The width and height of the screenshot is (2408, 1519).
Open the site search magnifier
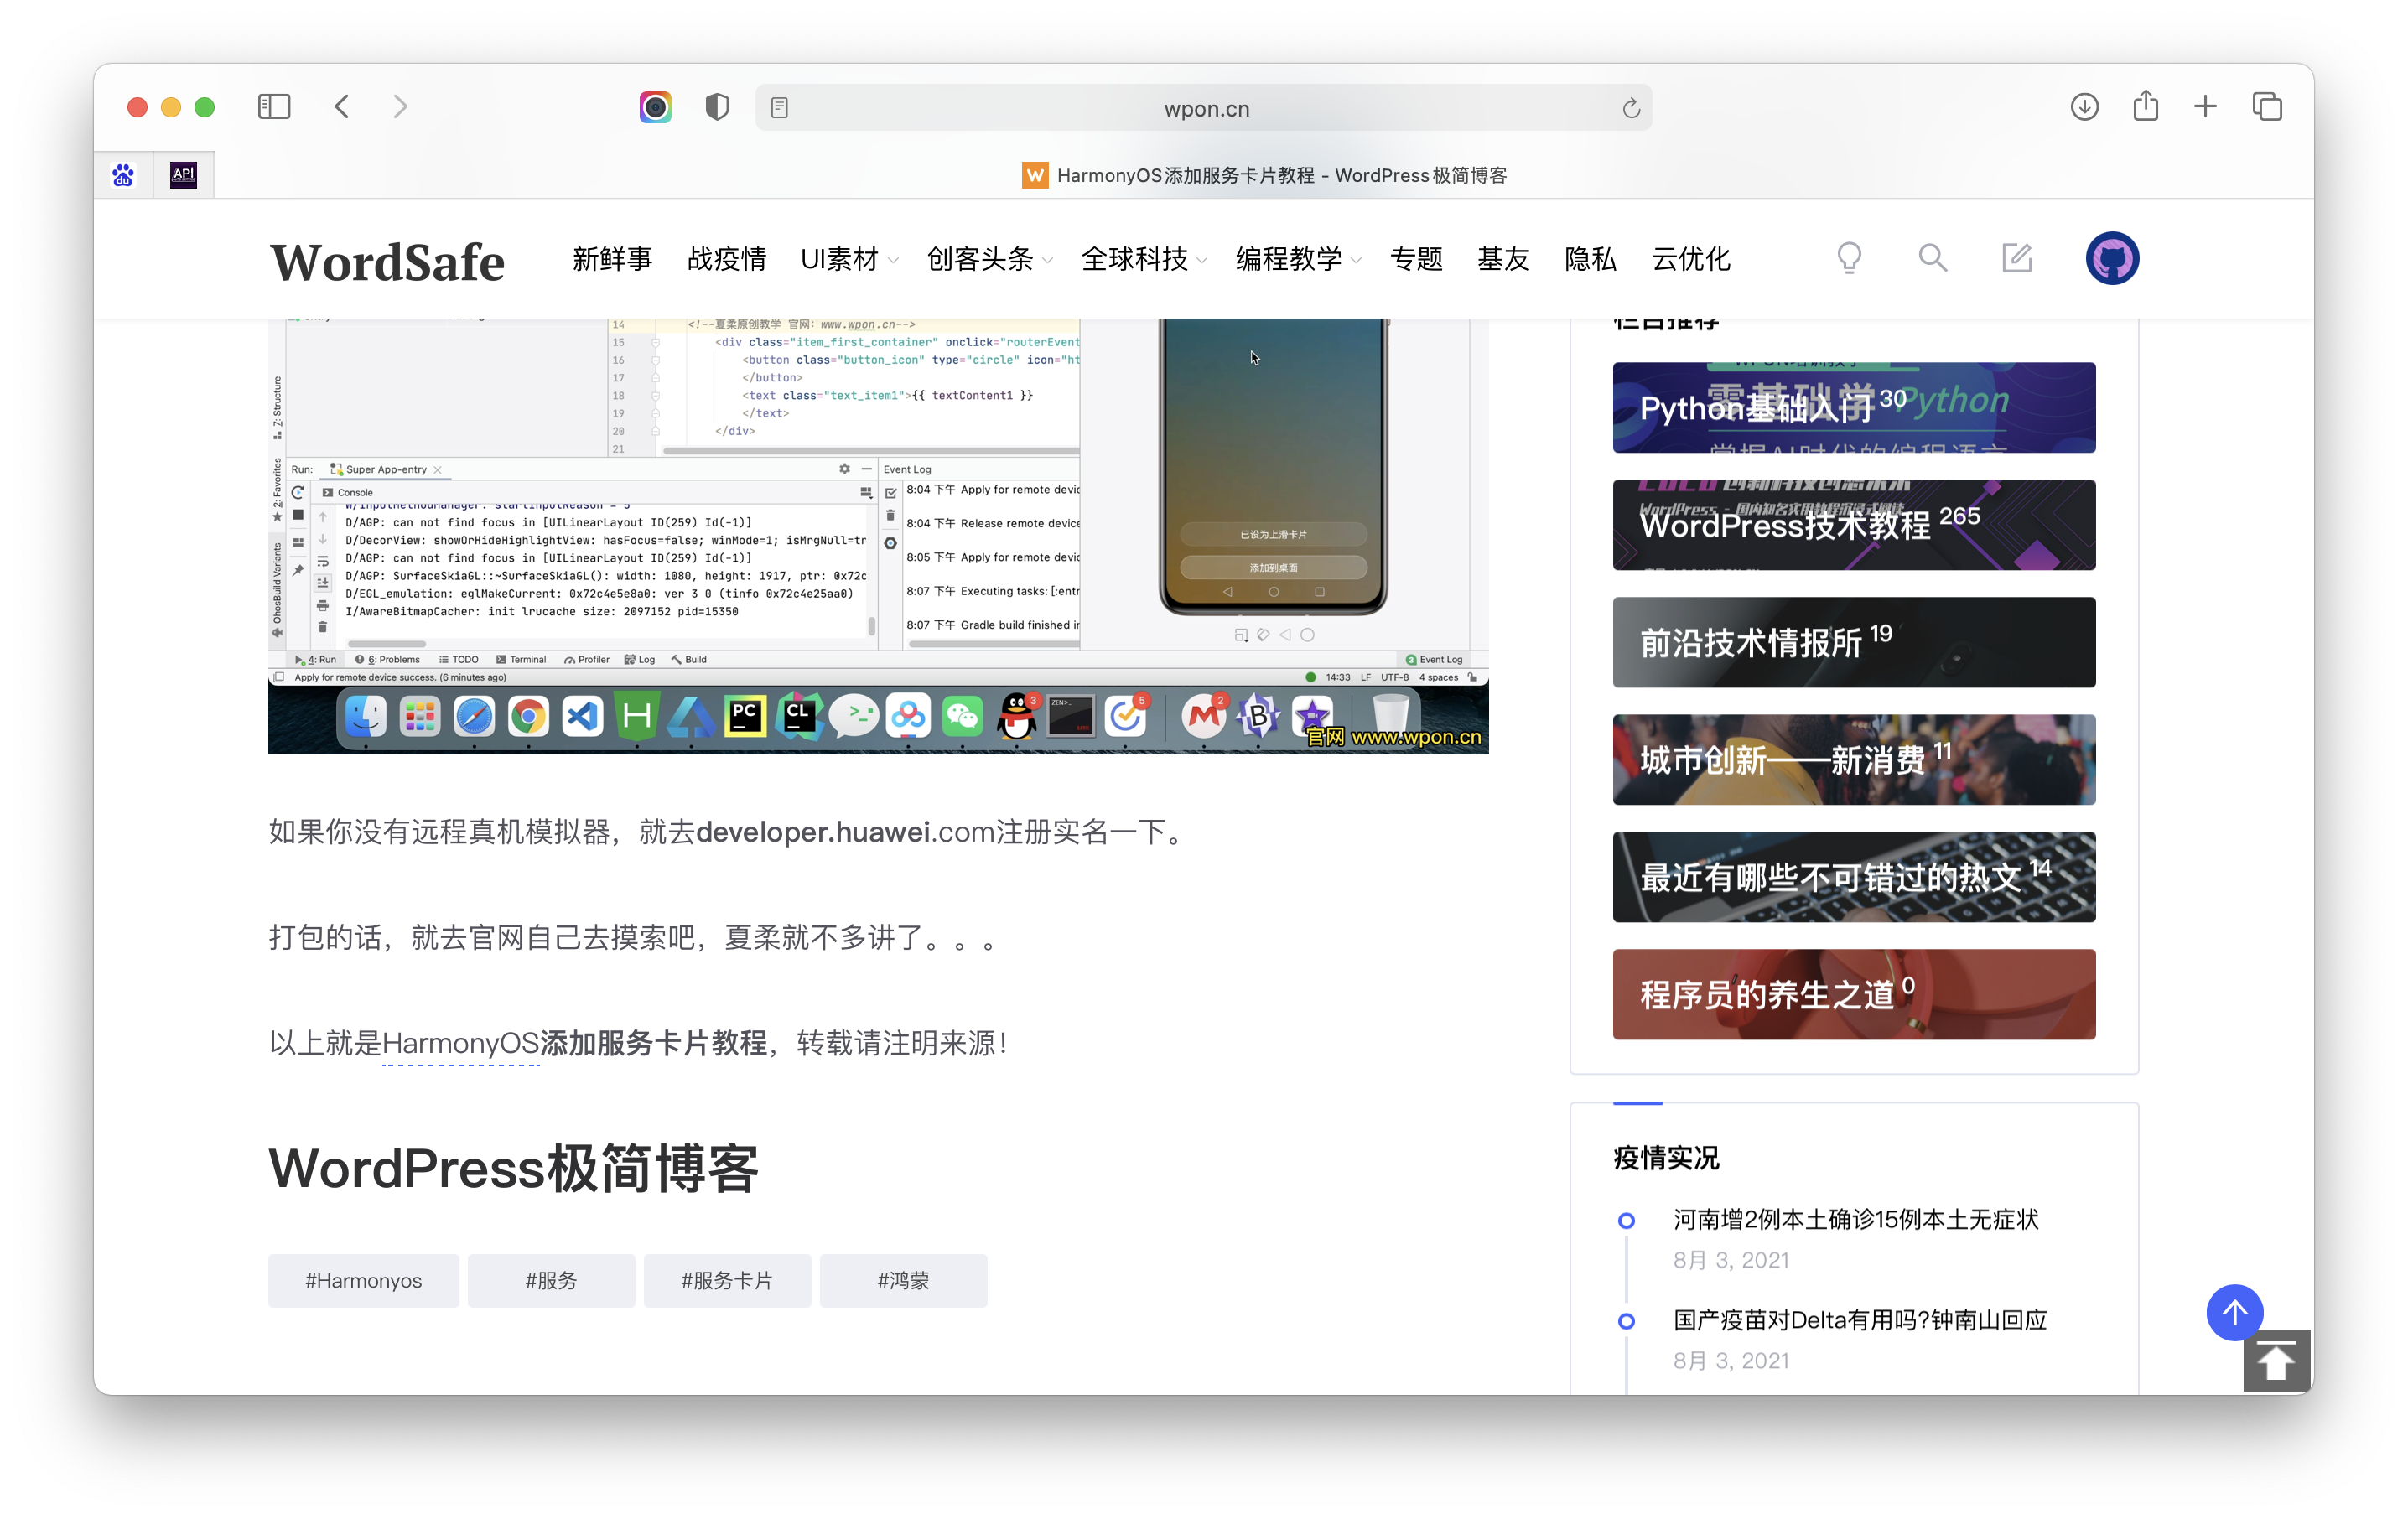[x=1932, y=258]
